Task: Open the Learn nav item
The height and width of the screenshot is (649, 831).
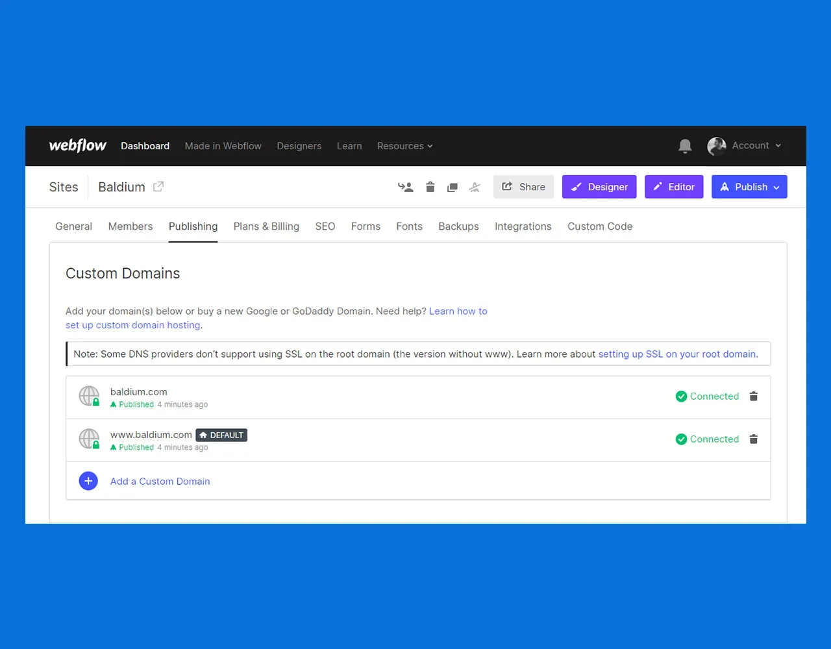Action: tap(349, 146)
